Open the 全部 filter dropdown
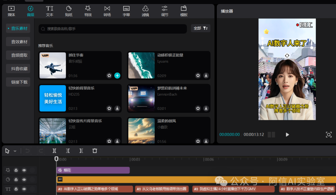The image size is (336, 195). click(201, 28)
